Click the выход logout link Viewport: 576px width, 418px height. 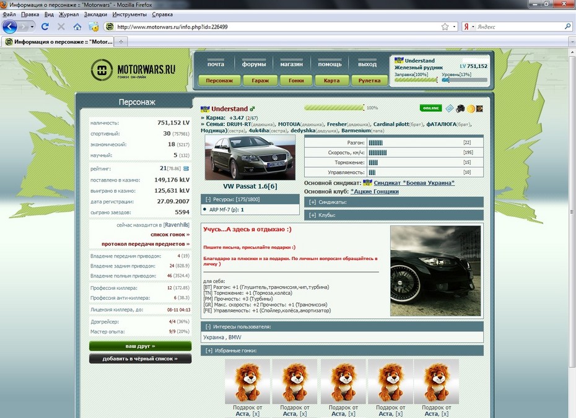(x=367, y=64)
